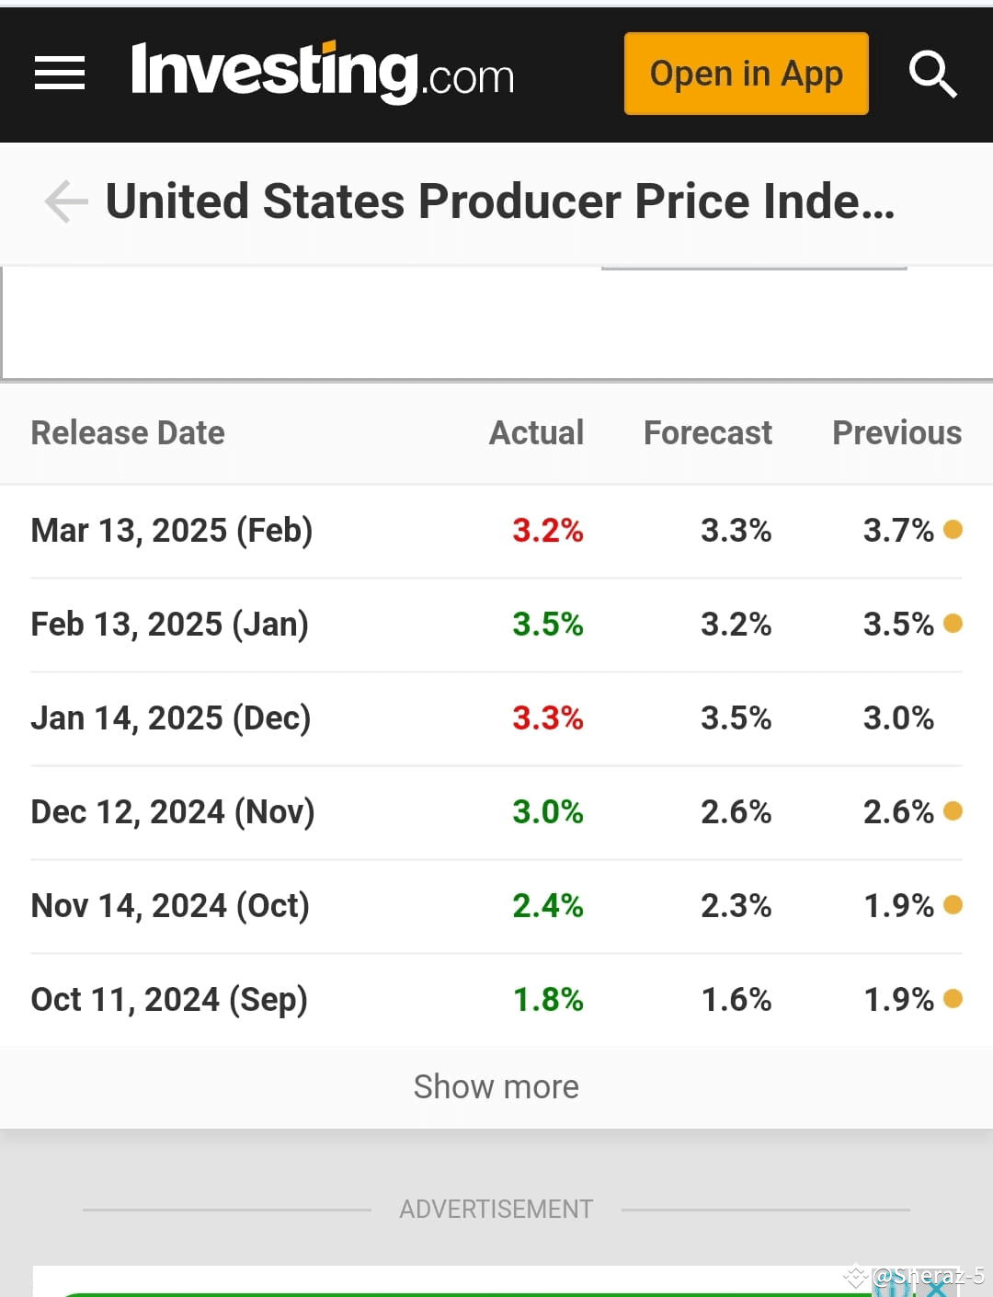Select the Release Date column header
Image resolution: width=993 pixels, height=1297 pixels.
coord(128,432)
